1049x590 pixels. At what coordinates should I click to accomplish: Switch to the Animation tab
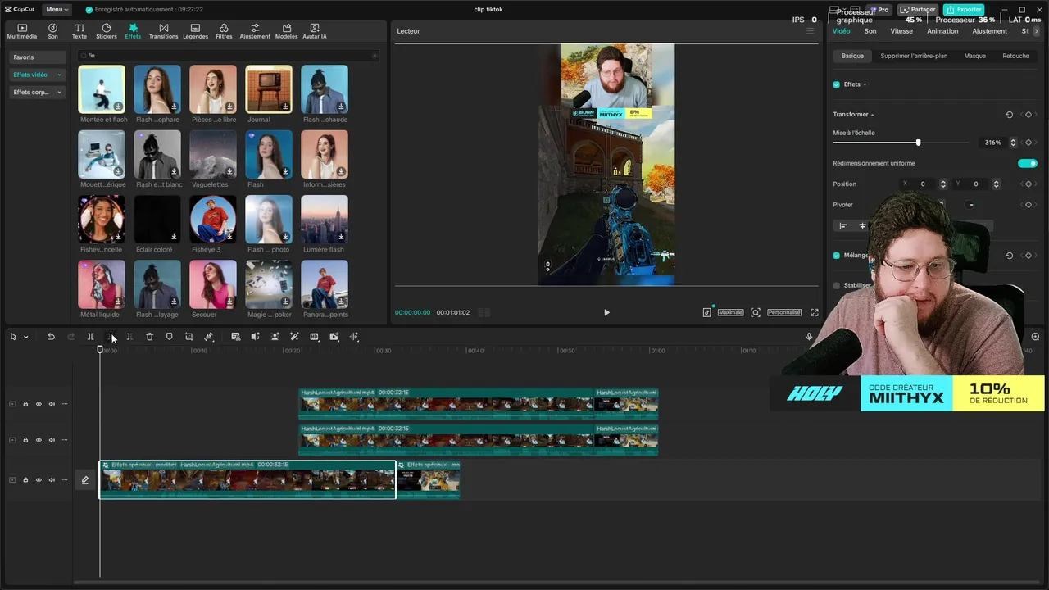tap(942, 31)
